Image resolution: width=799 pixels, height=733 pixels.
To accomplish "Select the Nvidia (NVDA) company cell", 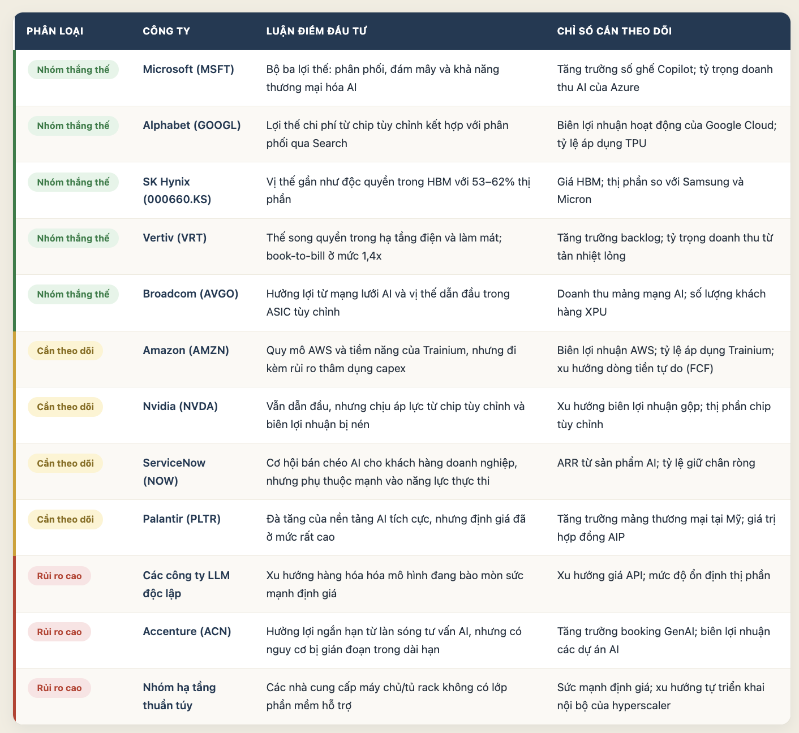I will pos(181,406).
